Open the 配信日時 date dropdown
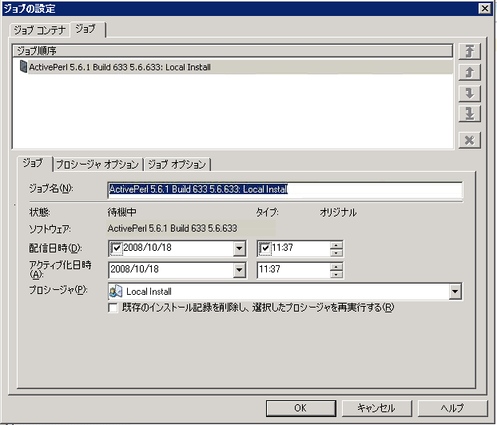The image size is (497, 425). 239,248
